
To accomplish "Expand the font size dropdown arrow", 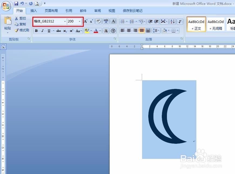I will [x=80, y=21].
